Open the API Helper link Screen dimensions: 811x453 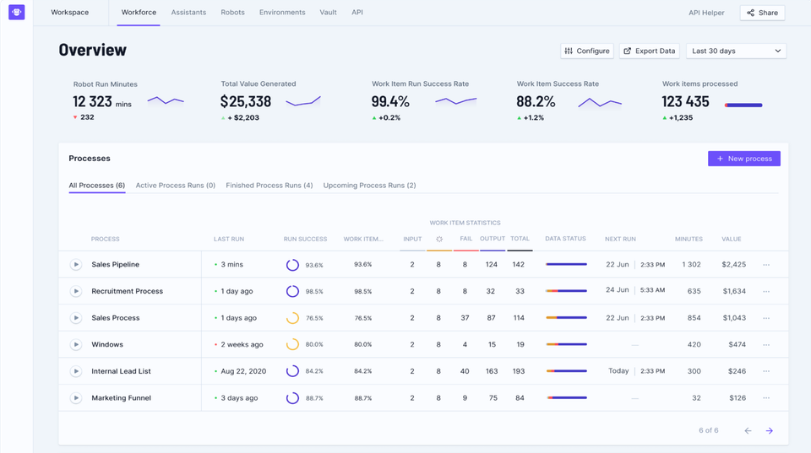tap(706, 13)
